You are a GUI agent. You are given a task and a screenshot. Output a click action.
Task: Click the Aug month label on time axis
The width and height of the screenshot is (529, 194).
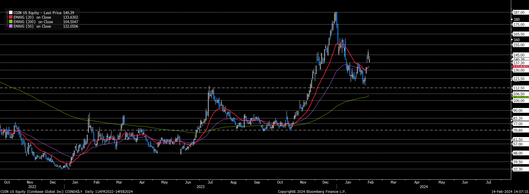coord(233,182)
